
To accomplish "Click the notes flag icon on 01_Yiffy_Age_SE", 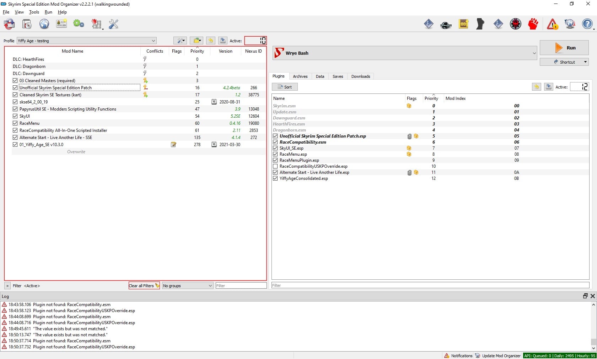I will tap(173, 145).
